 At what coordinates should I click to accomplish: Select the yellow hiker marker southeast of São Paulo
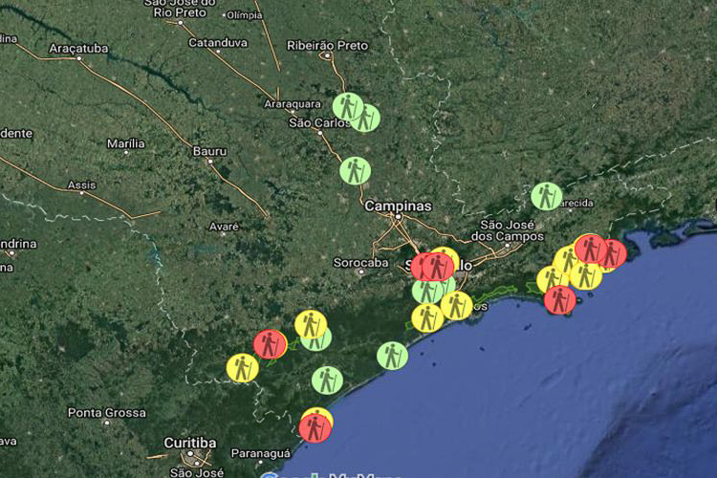[457, 306]
